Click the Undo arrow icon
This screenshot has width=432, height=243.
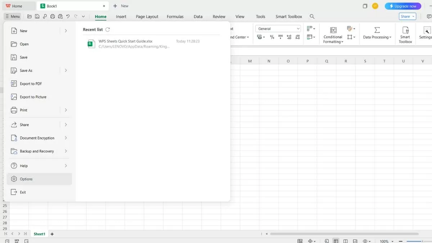[x=68, y=17]
